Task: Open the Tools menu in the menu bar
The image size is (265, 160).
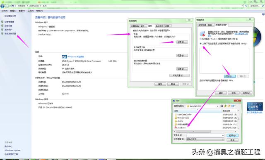Action: tap(31, 11)
